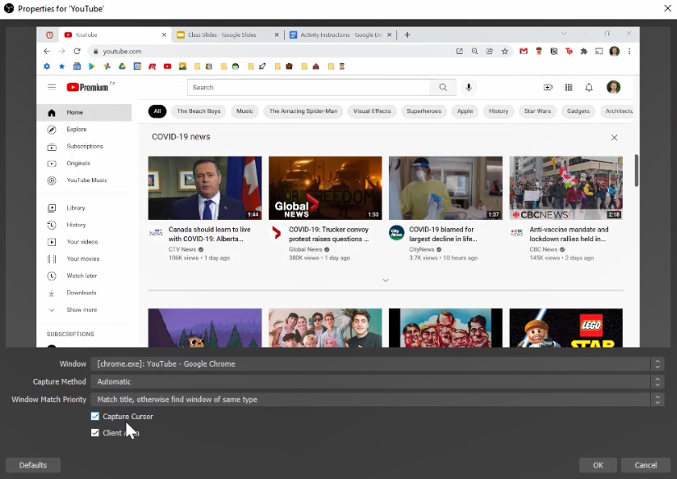The width and height of the screenshot is (677, 479).
Task: Switch to the Class Slides tab
Action: [x=227, y=35]
